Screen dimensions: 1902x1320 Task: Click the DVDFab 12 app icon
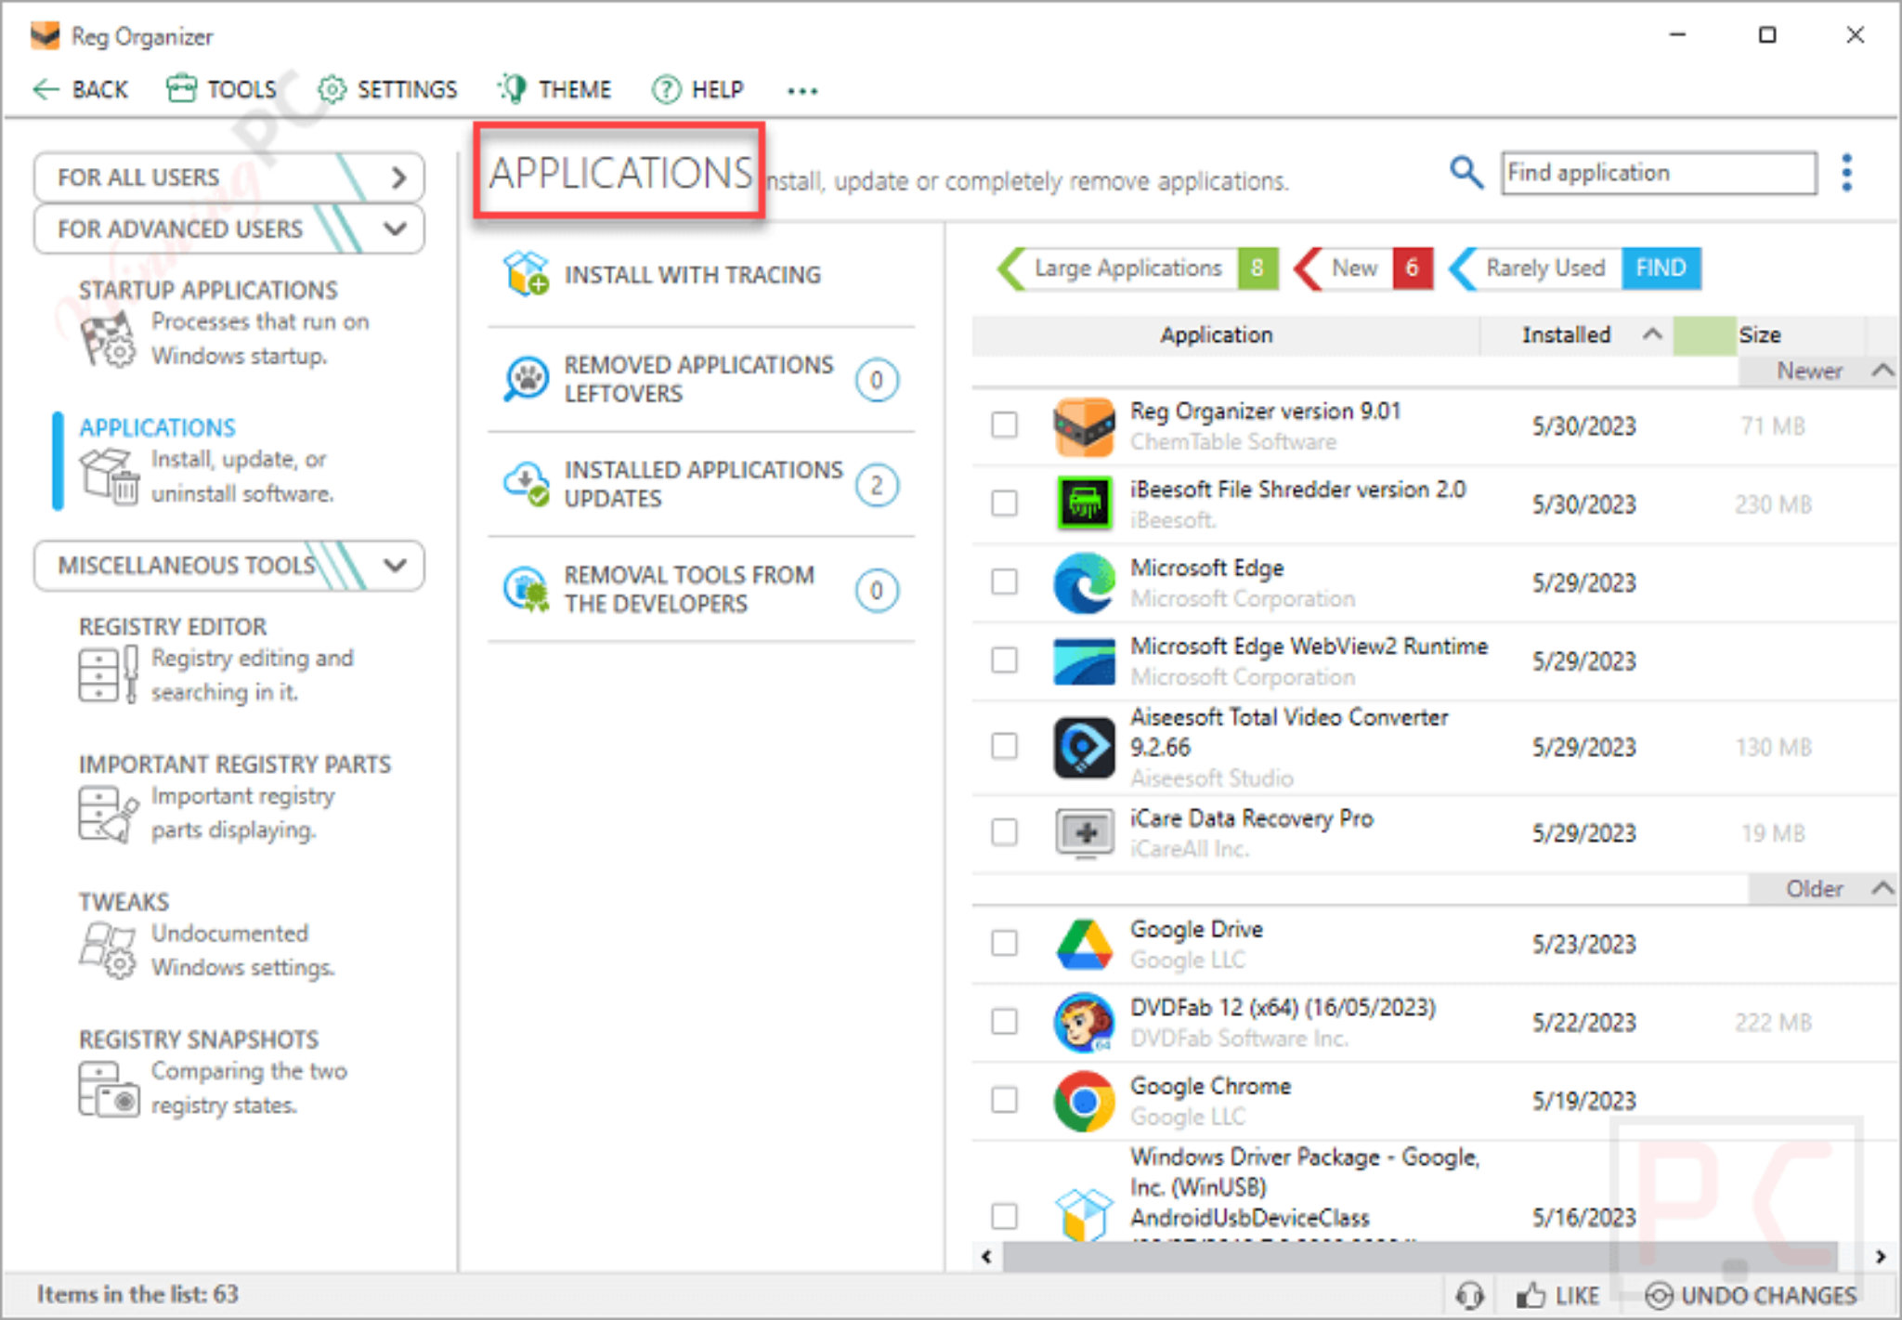(1084, 1022)
